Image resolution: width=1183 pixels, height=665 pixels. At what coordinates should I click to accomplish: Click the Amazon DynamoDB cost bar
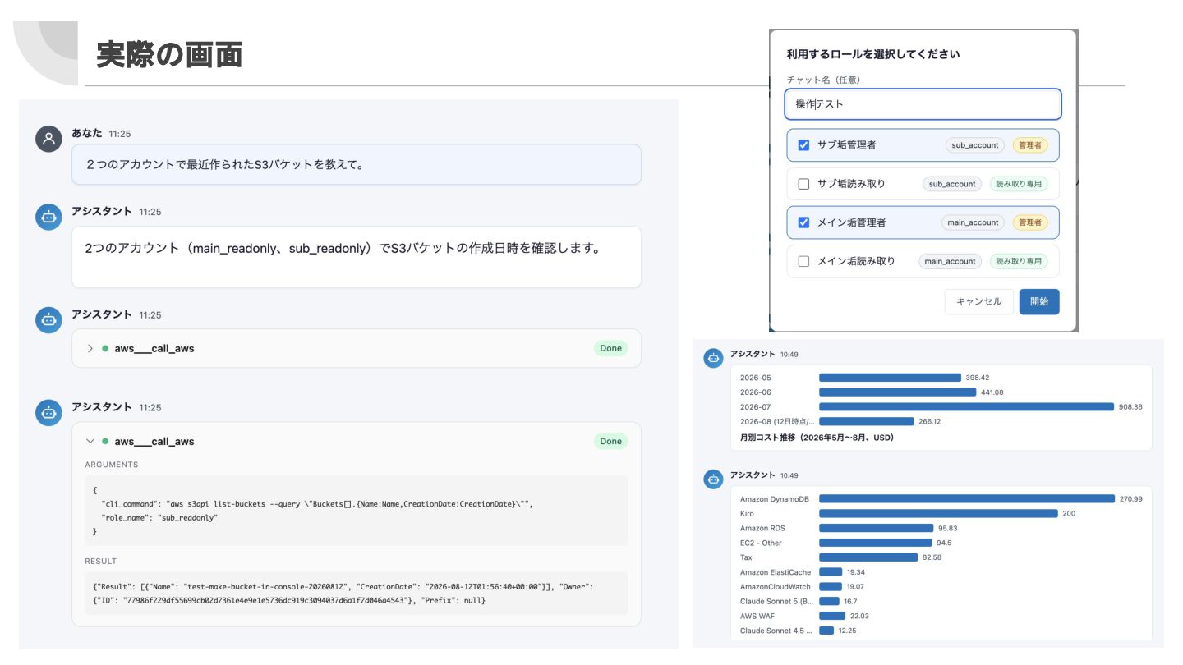966,498
